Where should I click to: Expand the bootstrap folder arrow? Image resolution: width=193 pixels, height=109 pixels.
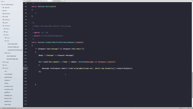[x=2, y=14]
